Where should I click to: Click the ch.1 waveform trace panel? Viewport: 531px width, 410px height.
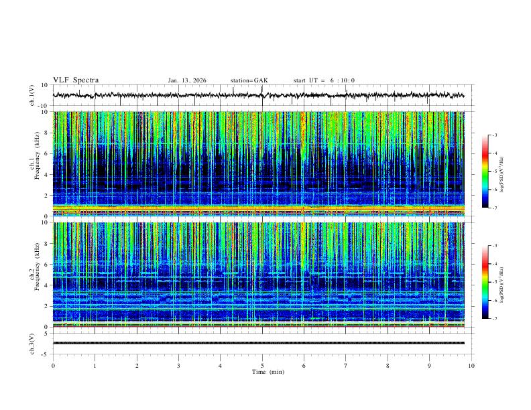point(263,95)
